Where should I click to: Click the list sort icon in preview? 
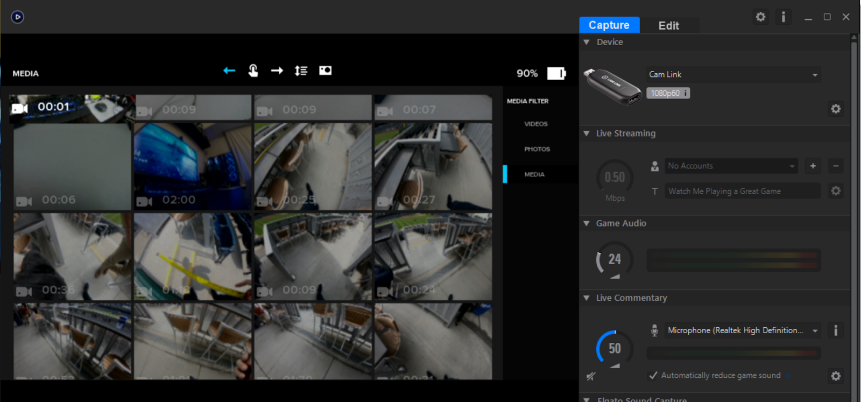301,70
